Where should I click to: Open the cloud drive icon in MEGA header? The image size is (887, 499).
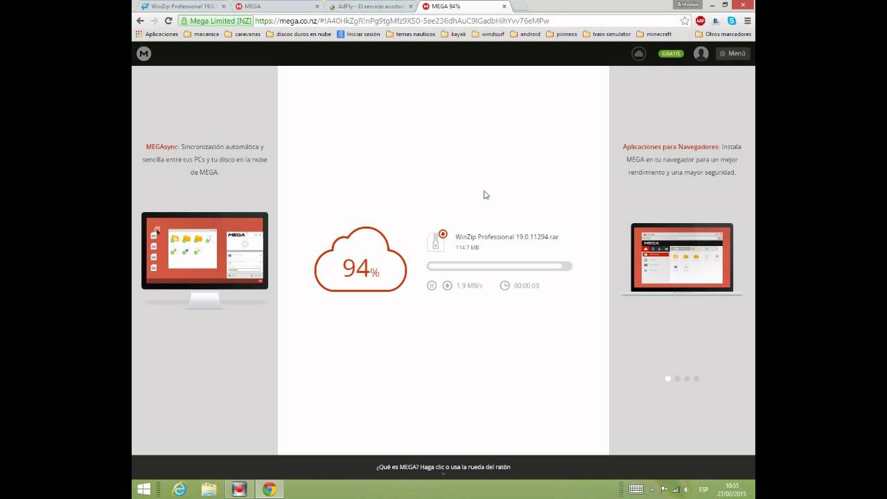click(x=639, y=53)
